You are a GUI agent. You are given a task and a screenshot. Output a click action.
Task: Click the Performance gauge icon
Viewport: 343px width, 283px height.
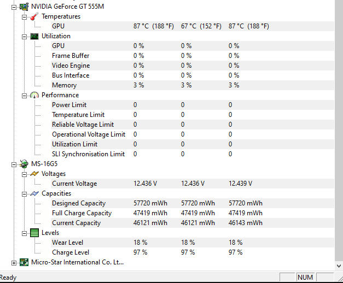[x=34, y=95]
